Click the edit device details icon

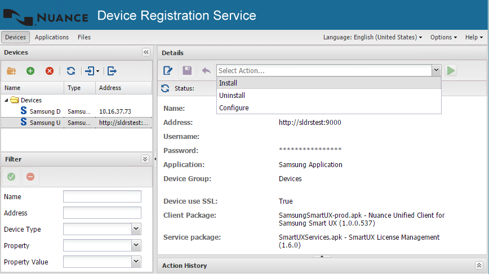(x=168, y=70)
